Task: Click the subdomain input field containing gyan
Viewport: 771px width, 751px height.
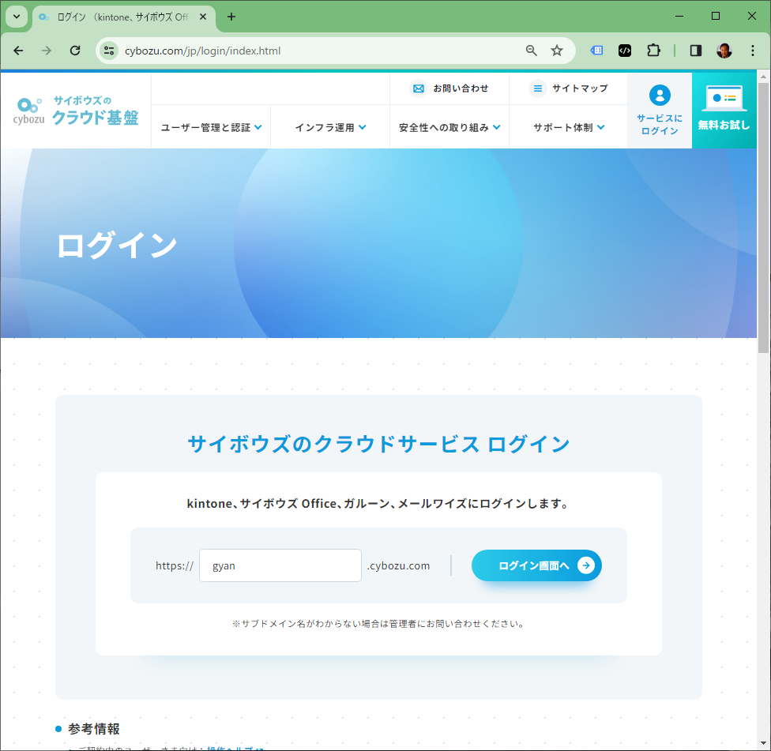Action: [280, 565]
